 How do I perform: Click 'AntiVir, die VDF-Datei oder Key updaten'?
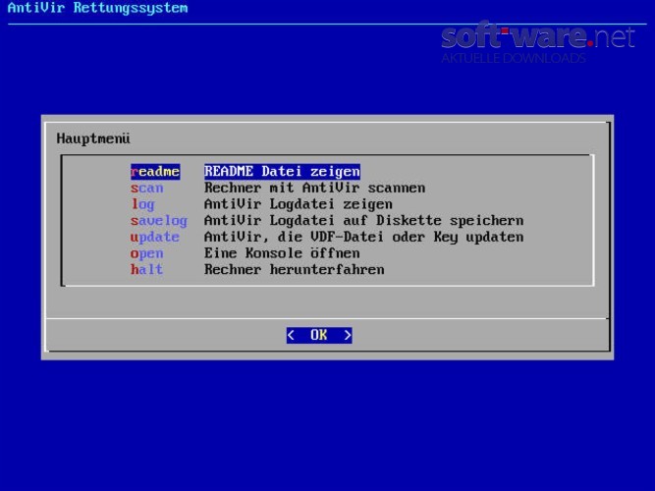coord(364,237)
